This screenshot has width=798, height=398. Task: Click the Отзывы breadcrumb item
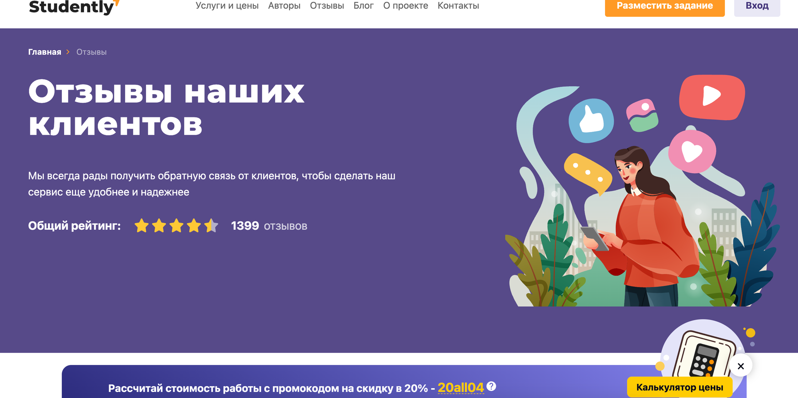tap(91, 52)
